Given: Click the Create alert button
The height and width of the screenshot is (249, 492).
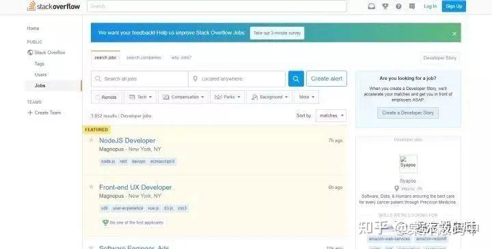Looking at the screenshot, I should 327,78.
